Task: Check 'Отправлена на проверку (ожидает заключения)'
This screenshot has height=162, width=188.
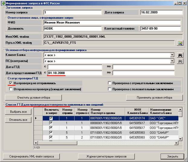Action: pyautogui.click(x=11, y=89)
